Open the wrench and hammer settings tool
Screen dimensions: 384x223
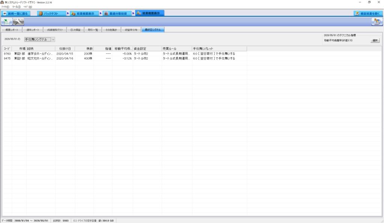(18, 21)
